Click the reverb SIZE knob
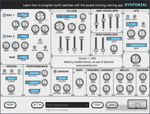 143,77
